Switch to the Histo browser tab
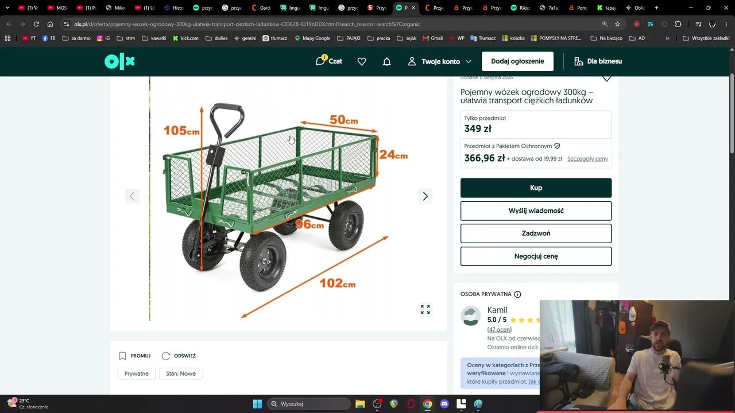This screenshot has height=413, width=735. (174, 8)
